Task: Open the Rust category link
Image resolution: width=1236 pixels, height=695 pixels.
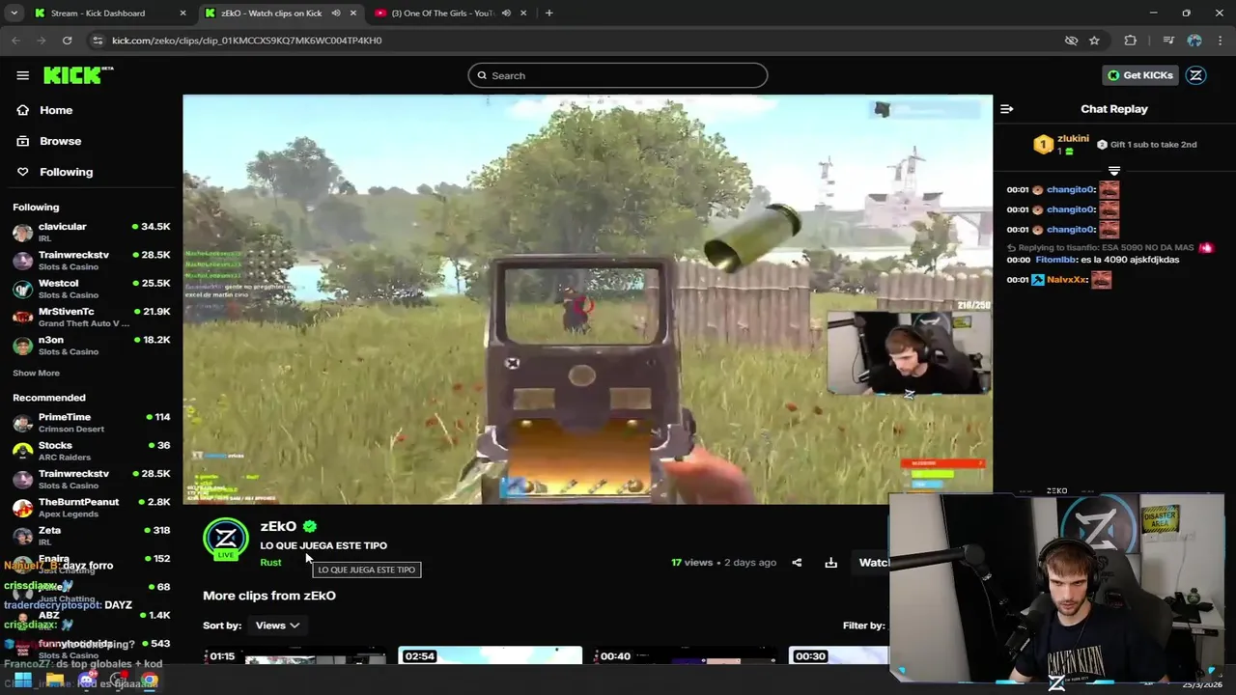Action: pos(270,563)
